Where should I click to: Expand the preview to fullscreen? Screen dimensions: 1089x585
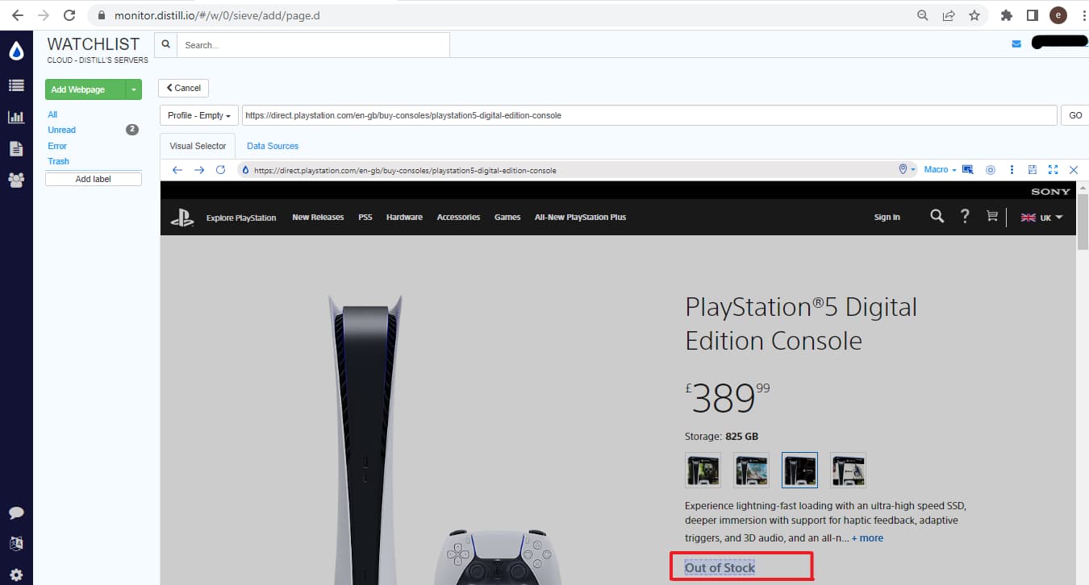click(1053, 169)
